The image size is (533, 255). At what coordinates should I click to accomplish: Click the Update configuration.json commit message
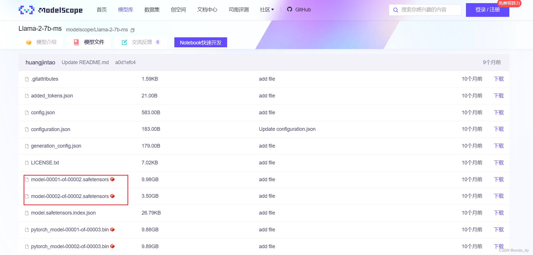pos(287,129)
